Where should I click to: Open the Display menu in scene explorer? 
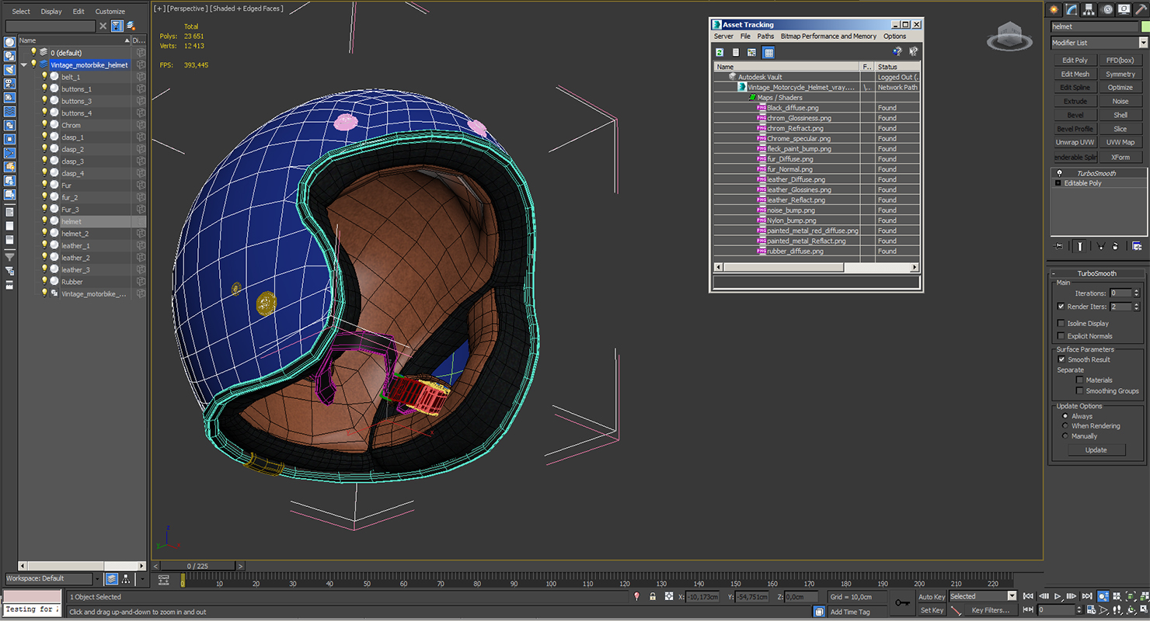tap(51, 12)
